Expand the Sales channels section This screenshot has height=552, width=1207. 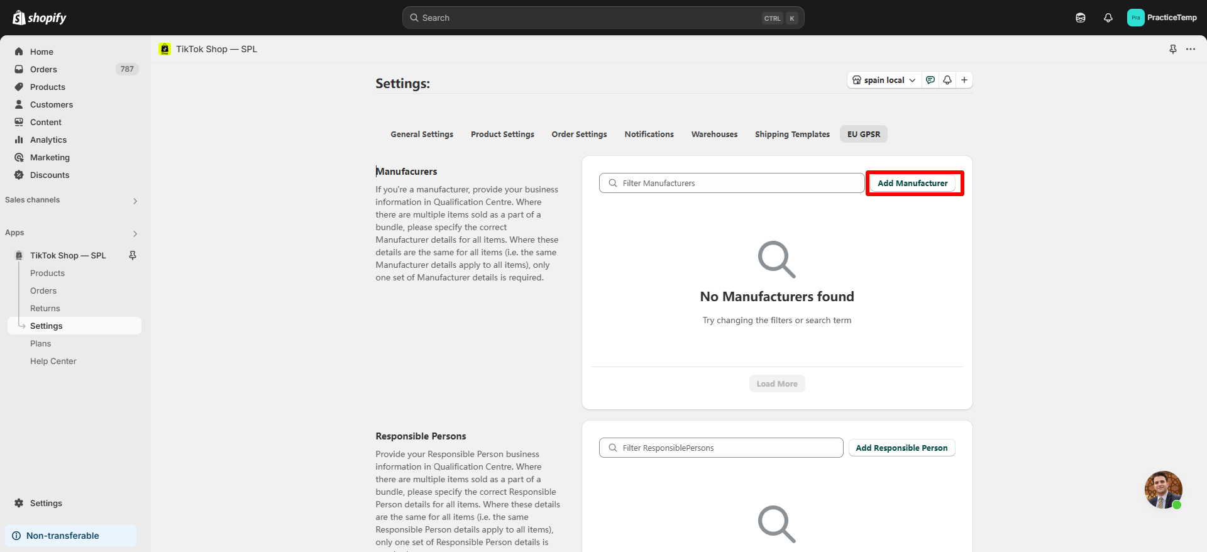[x=135, y=201]
